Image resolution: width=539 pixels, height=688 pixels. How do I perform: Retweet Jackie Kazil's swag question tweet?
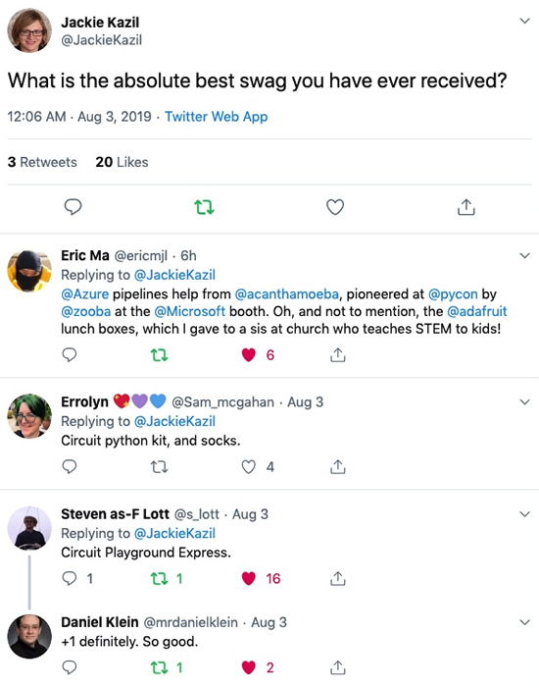click(204, 207)
